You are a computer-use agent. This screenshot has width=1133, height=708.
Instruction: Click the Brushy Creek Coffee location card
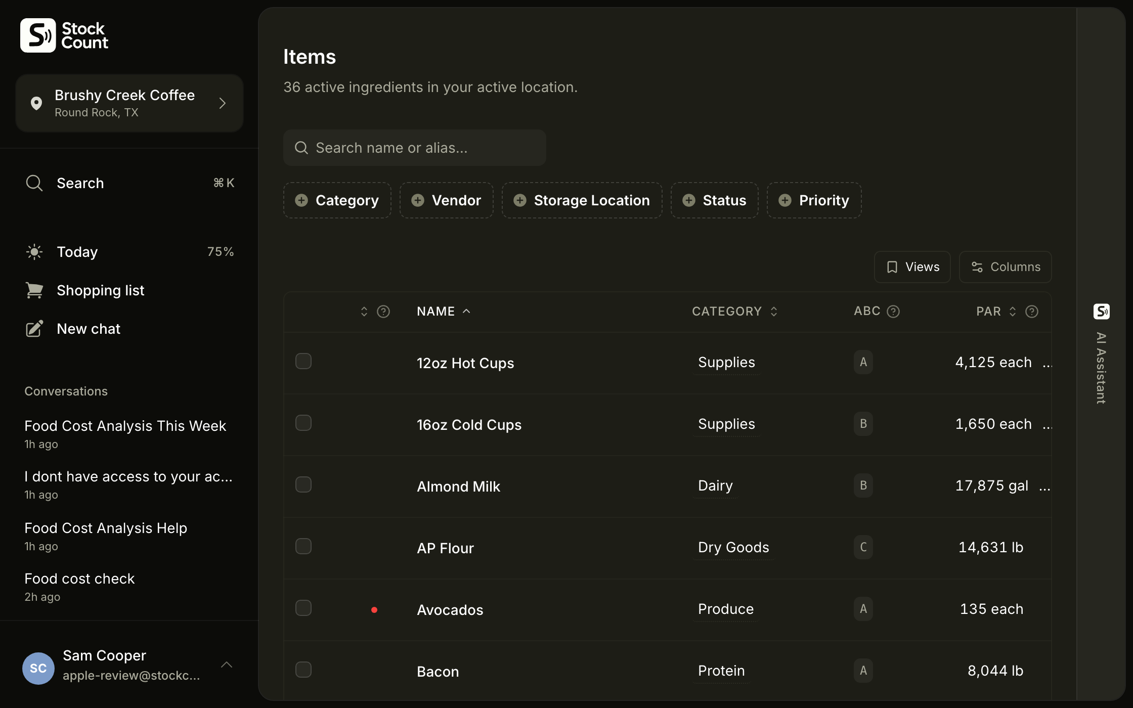(x=129, y=103)
